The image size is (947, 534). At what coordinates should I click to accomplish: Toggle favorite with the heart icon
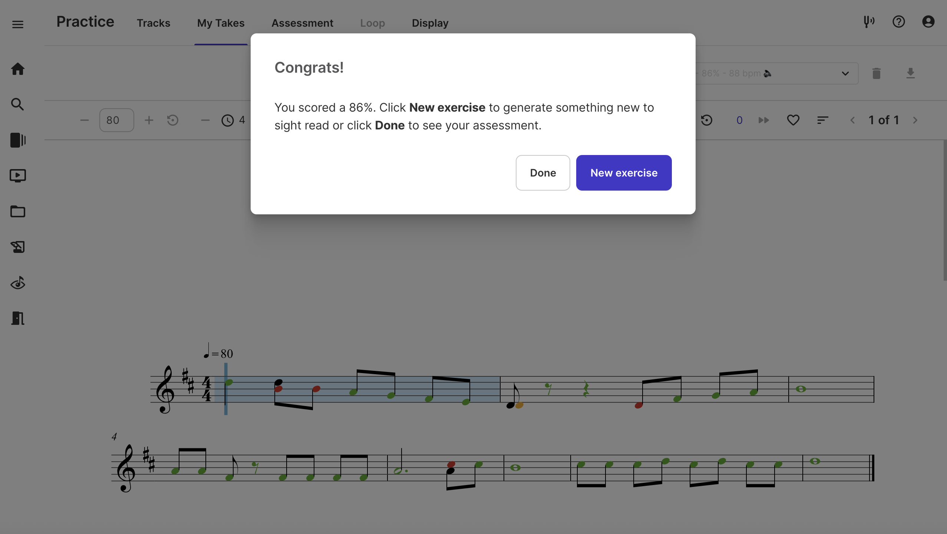click(793, 120)
